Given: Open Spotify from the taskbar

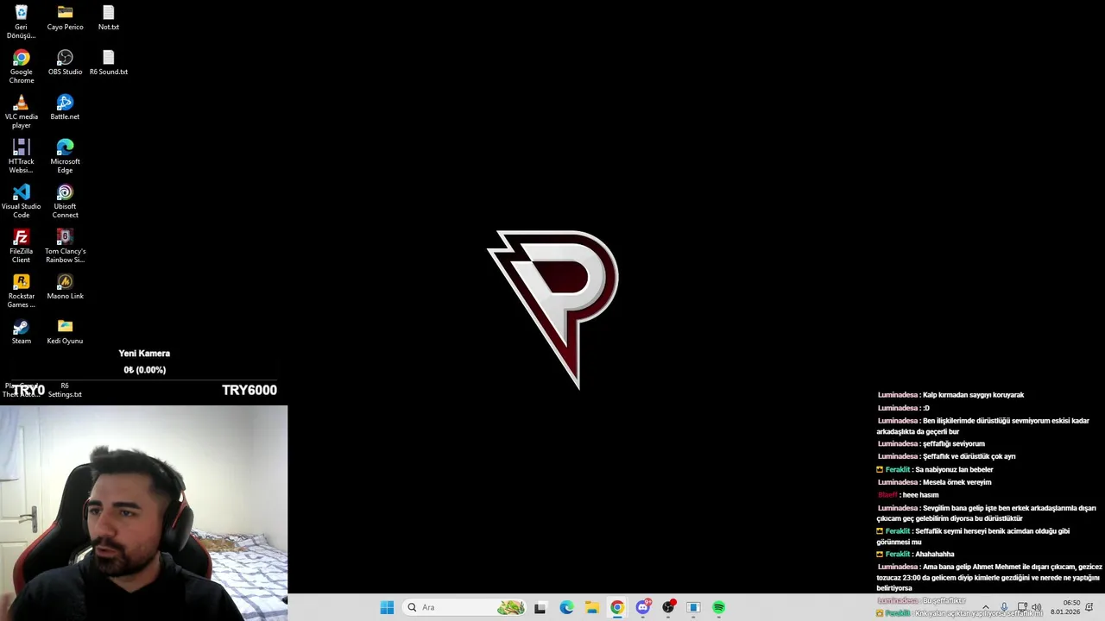Looking at the screenshot, I should (718, 607).
